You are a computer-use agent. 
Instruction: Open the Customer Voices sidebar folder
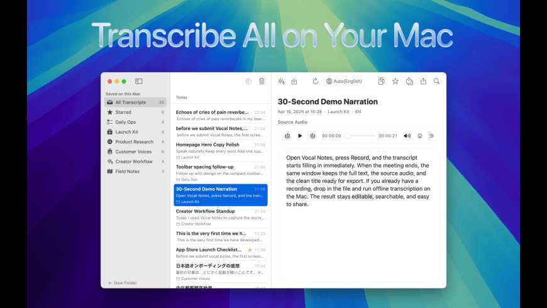[x=135, y=151]
